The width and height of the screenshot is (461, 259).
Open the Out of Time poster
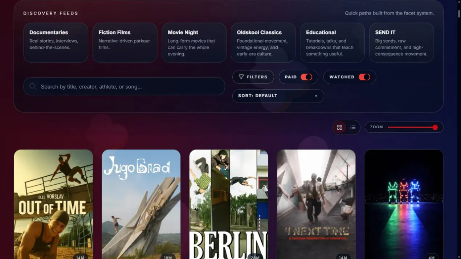tap(53, 204)
